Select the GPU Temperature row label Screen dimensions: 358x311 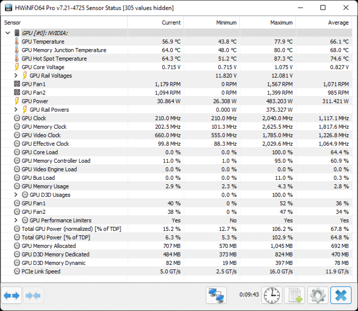click(43, 42)
